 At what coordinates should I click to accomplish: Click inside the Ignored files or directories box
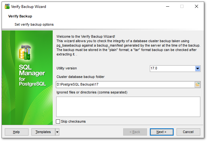[128, 107]
